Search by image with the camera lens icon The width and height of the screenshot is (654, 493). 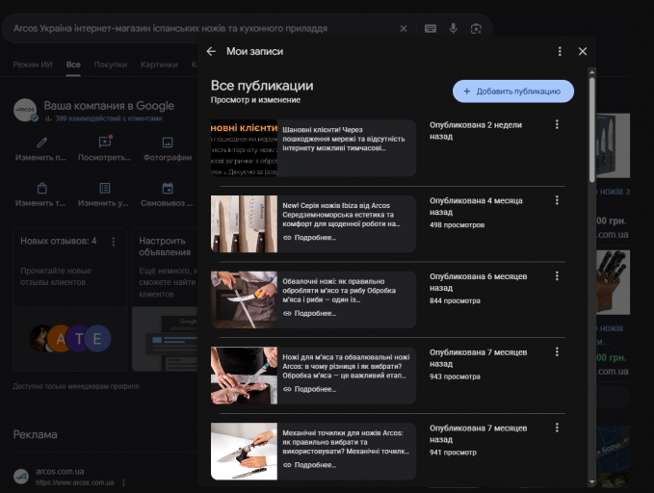(x=476, y=28)
